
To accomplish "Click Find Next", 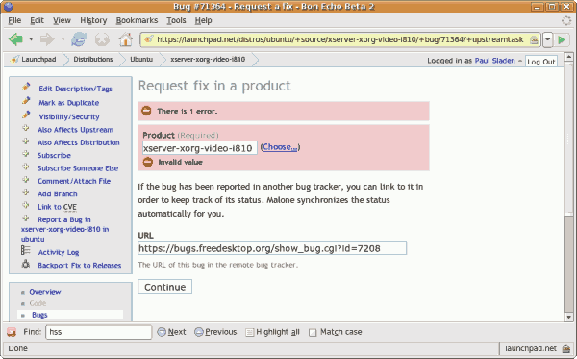I will [x=171, y=332].
